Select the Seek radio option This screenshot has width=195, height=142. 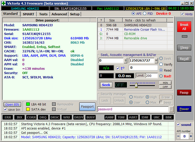click(x=161, y=58)
